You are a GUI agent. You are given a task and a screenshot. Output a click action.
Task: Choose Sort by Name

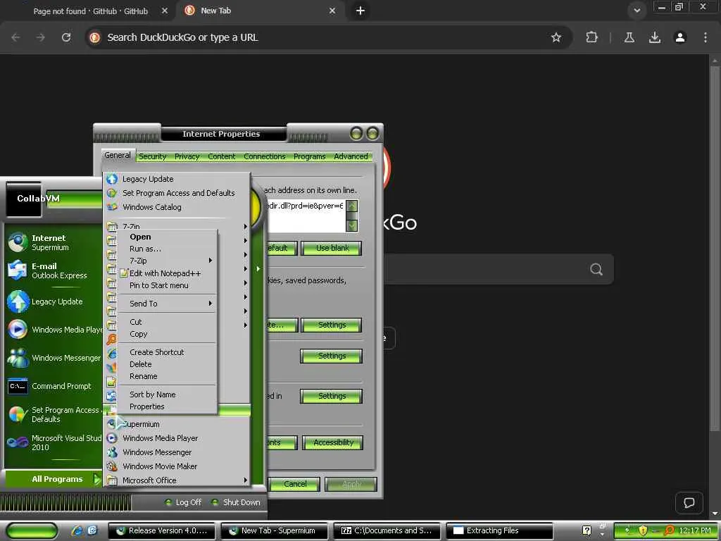(x=167, y=394)
